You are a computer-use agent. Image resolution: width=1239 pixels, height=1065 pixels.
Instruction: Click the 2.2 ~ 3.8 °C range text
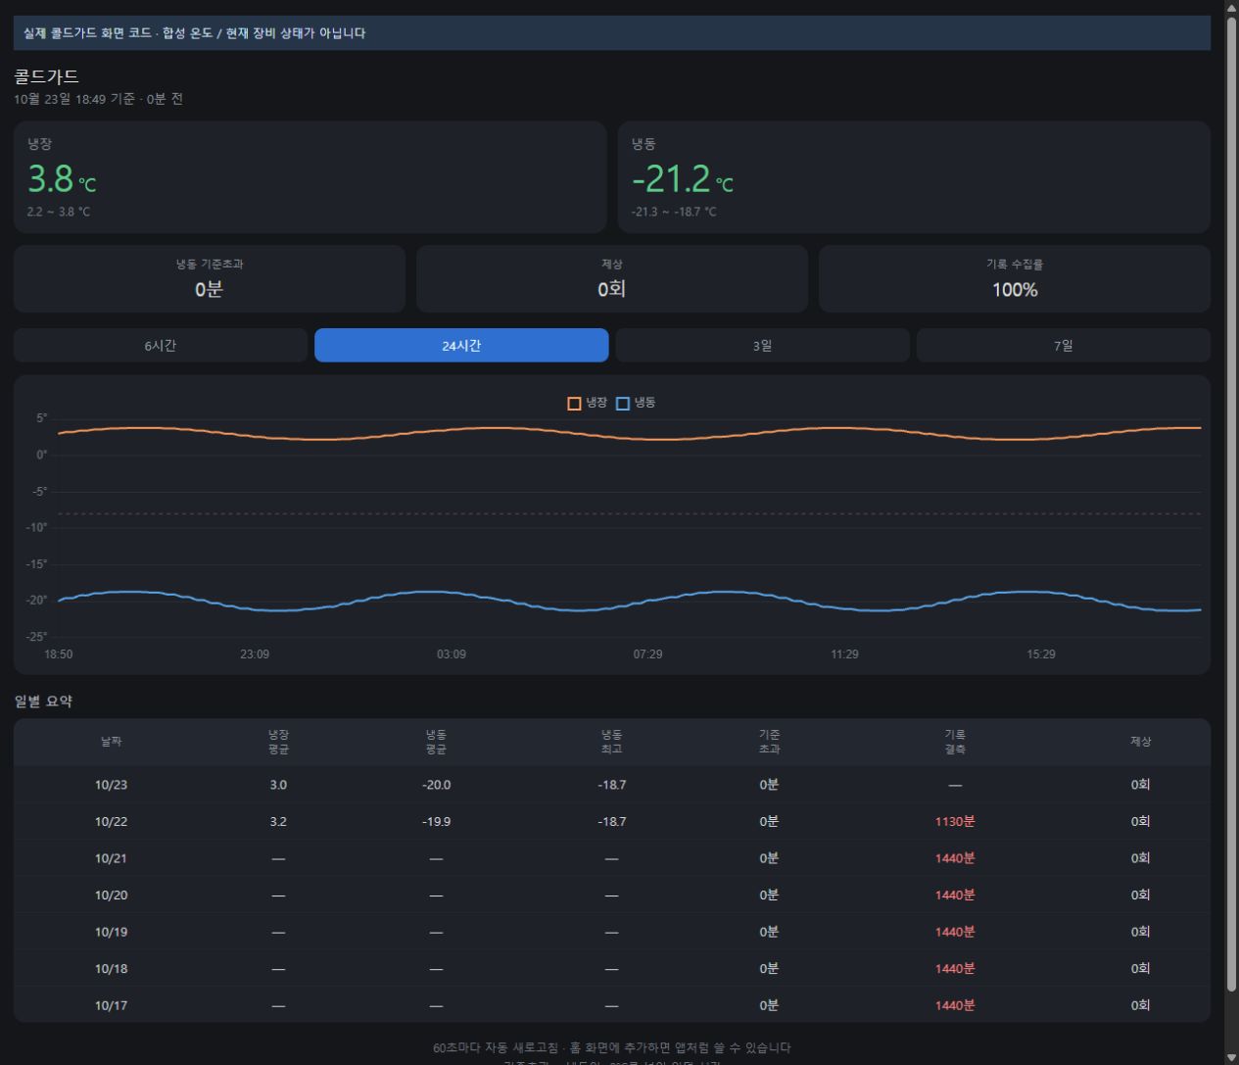tap(59, 212)
